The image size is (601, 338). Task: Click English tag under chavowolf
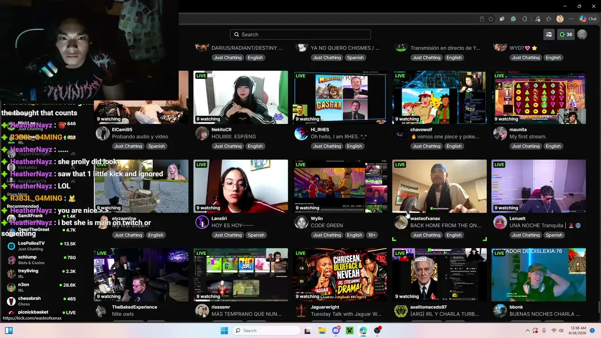pyautogui.click(x=454, y=146)
